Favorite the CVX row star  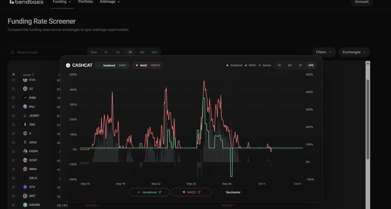pos(13,80)
